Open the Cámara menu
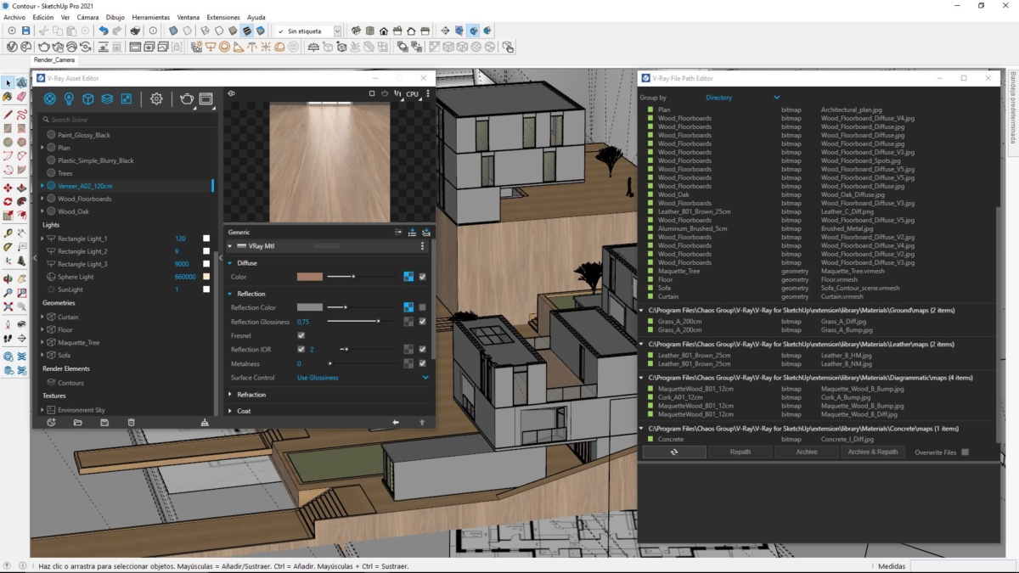Viewport: 1019px width, 573px height. (87, 17)
